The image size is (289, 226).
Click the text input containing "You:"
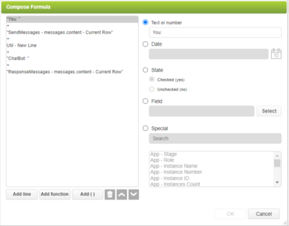(215, 32)
